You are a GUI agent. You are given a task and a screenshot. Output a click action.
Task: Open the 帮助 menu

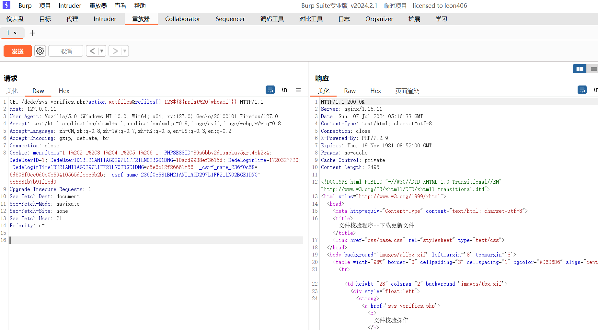(140, 6)
